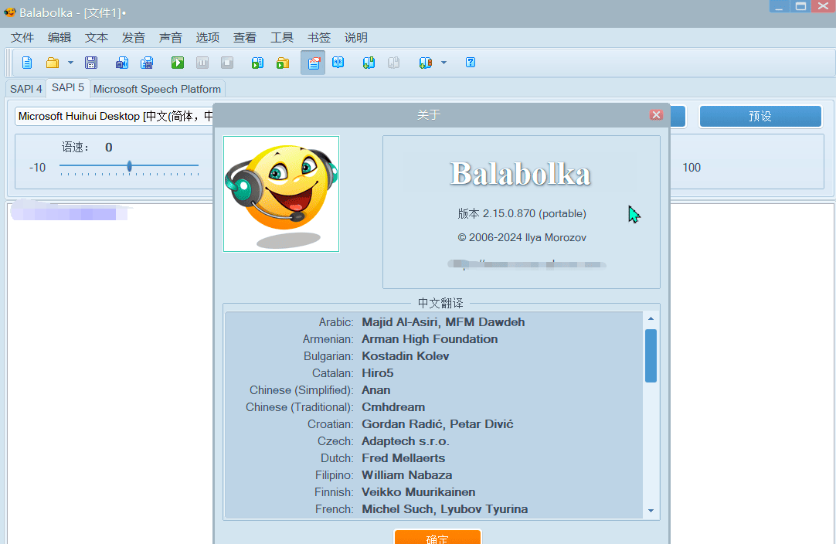Click the Fred Mellaerts entry

click(x=403, y=458)
